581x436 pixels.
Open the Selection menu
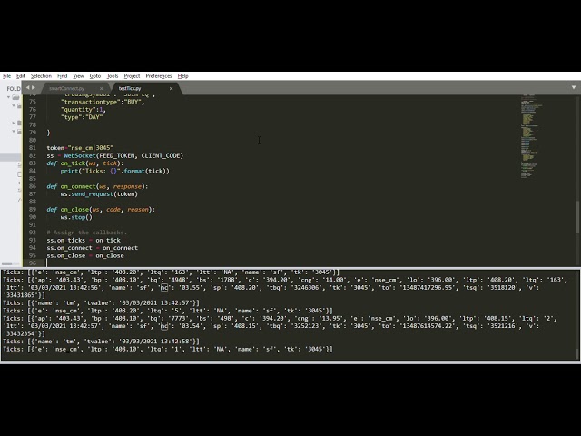(x=41, y=76)
